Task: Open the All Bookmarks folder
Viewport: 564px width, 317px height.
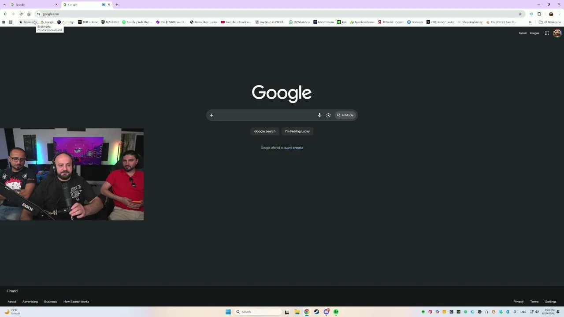Action: click(x=550, y=22)
